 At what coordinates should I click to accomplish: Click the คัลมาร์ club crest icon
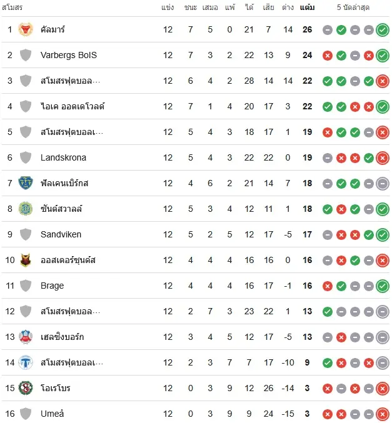[26, 29]
